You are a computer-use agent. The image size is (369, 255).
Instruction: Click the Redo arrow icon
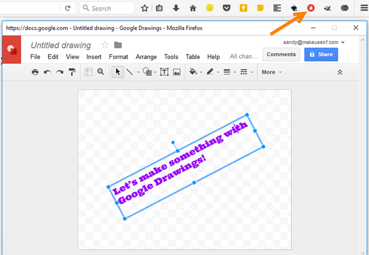tap(59, 72)
